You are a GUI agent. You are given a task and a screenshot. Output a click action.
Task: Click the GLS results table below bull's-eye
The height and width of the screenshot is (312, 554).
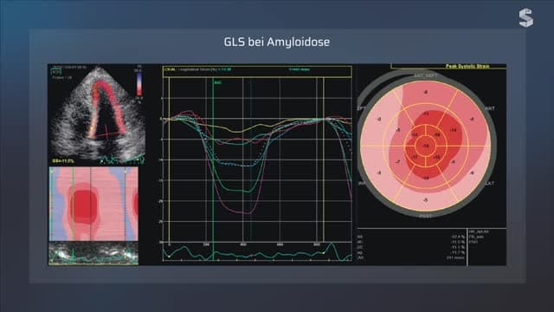click(412, 247)
